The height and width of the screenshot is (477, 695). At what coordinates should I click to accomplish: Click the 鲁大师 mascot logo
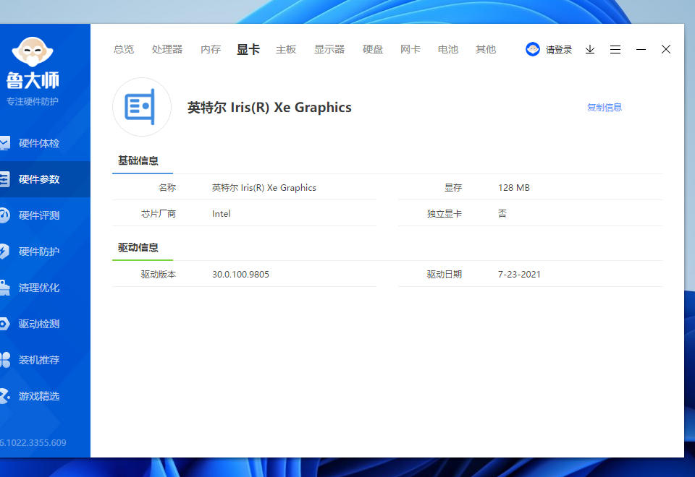click(x=33, y=52)
